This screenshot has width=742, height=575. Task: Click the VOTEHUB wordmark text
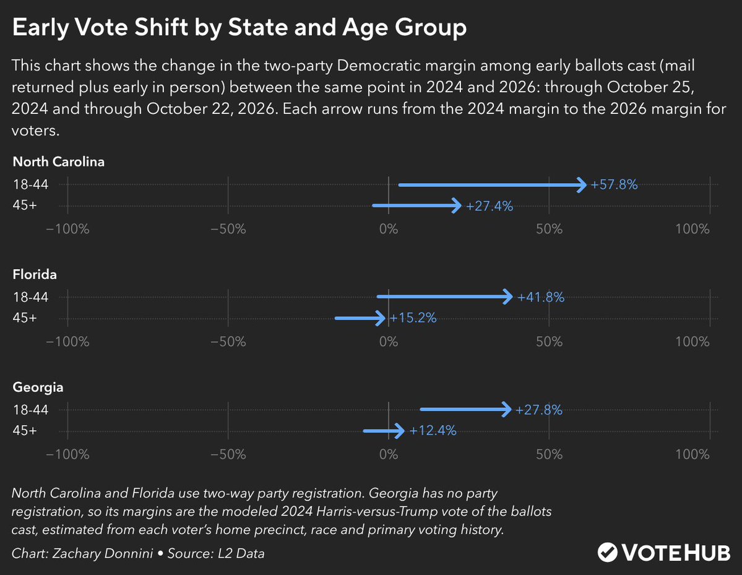point(676,553)
